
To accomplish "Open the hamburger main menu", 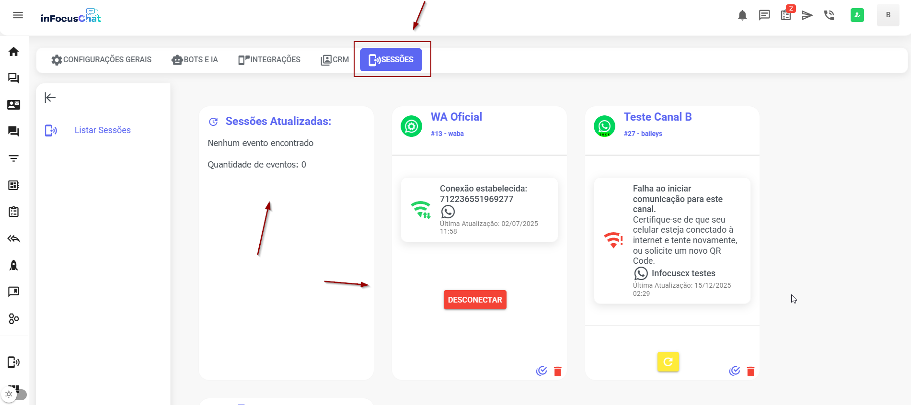I will point(18,15).
